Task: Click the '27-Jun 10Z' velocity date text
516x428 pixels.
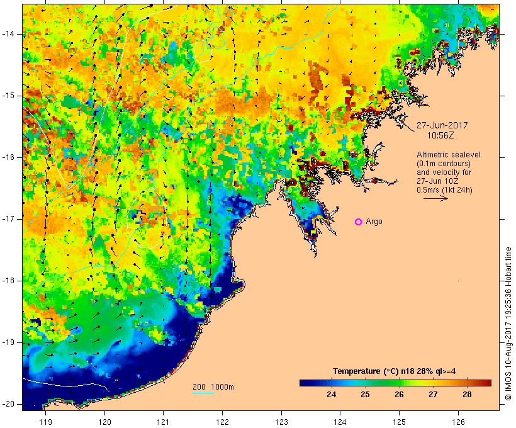Action: 438,181
